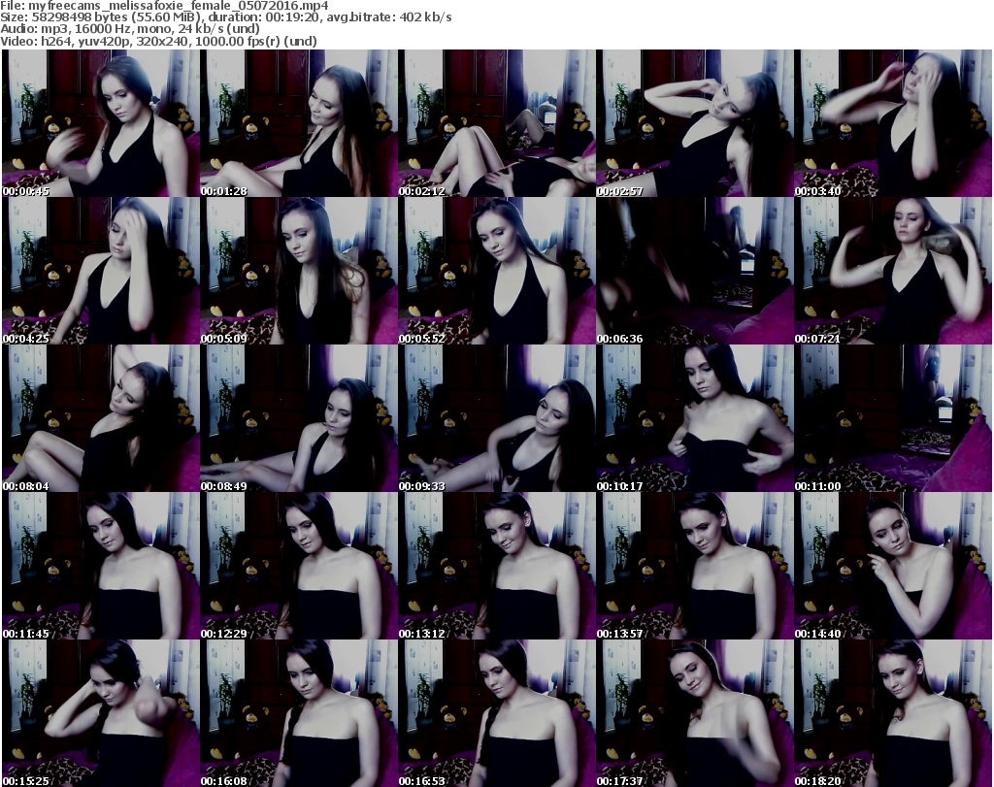Click the thumbnail timestamped 00:12:29
Screen dimensions: 994x787
tap(299, 566)
